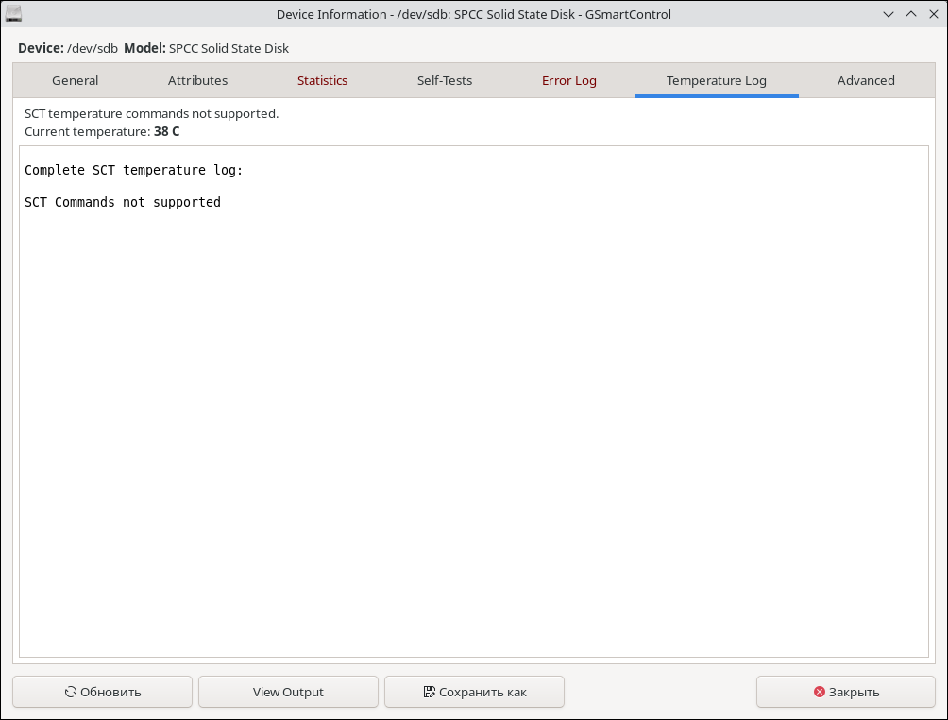Maximize the Device Information window
Viewport: 948px width, 720px height.
(910, 14)
